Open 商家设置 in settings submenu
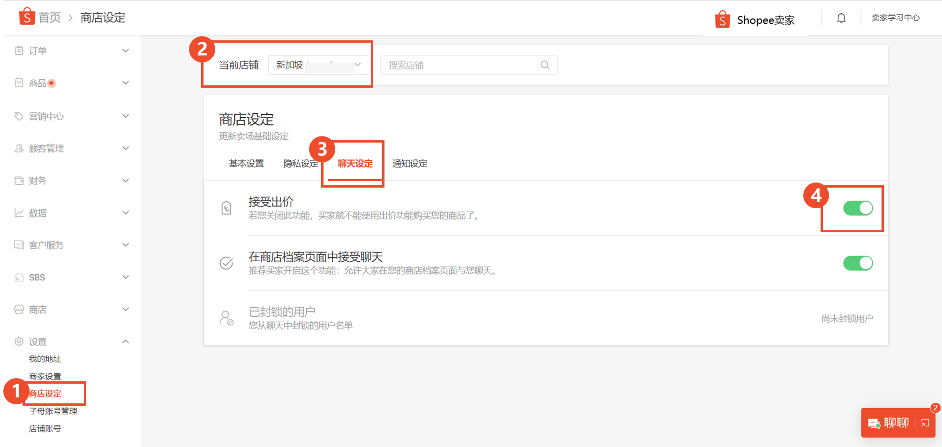Viewport: 942px width, 447px height. tap(45, 376)
